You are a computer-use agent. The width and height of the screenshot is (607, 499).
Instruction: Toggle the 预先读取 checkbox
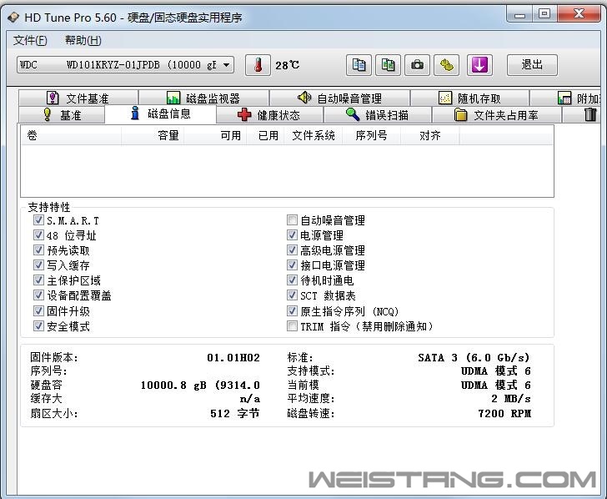38,249
